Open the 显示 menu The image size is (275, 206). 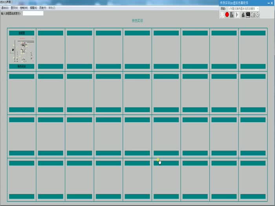click(14, 8)
